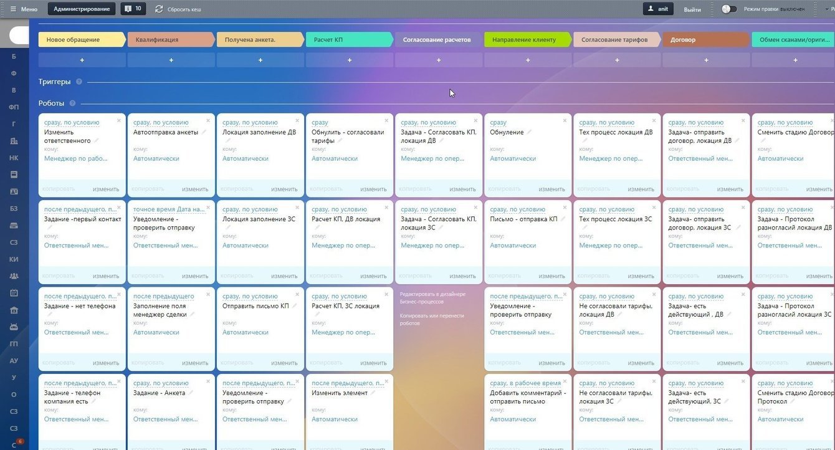The image size is (835, 450).
Task: Open 'сразу, в рабочее время' timing dropdown
Action: [525, 383]
